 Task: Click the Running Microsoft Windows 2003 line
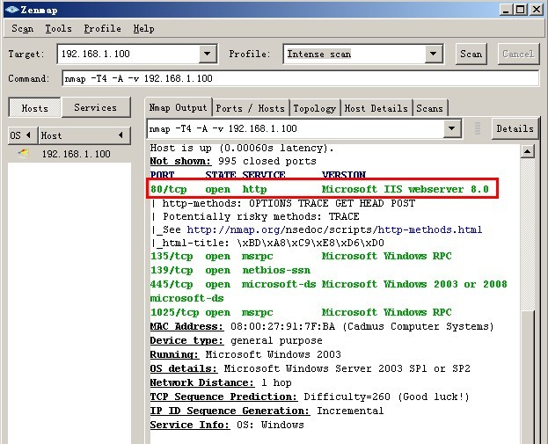point(245,354)
